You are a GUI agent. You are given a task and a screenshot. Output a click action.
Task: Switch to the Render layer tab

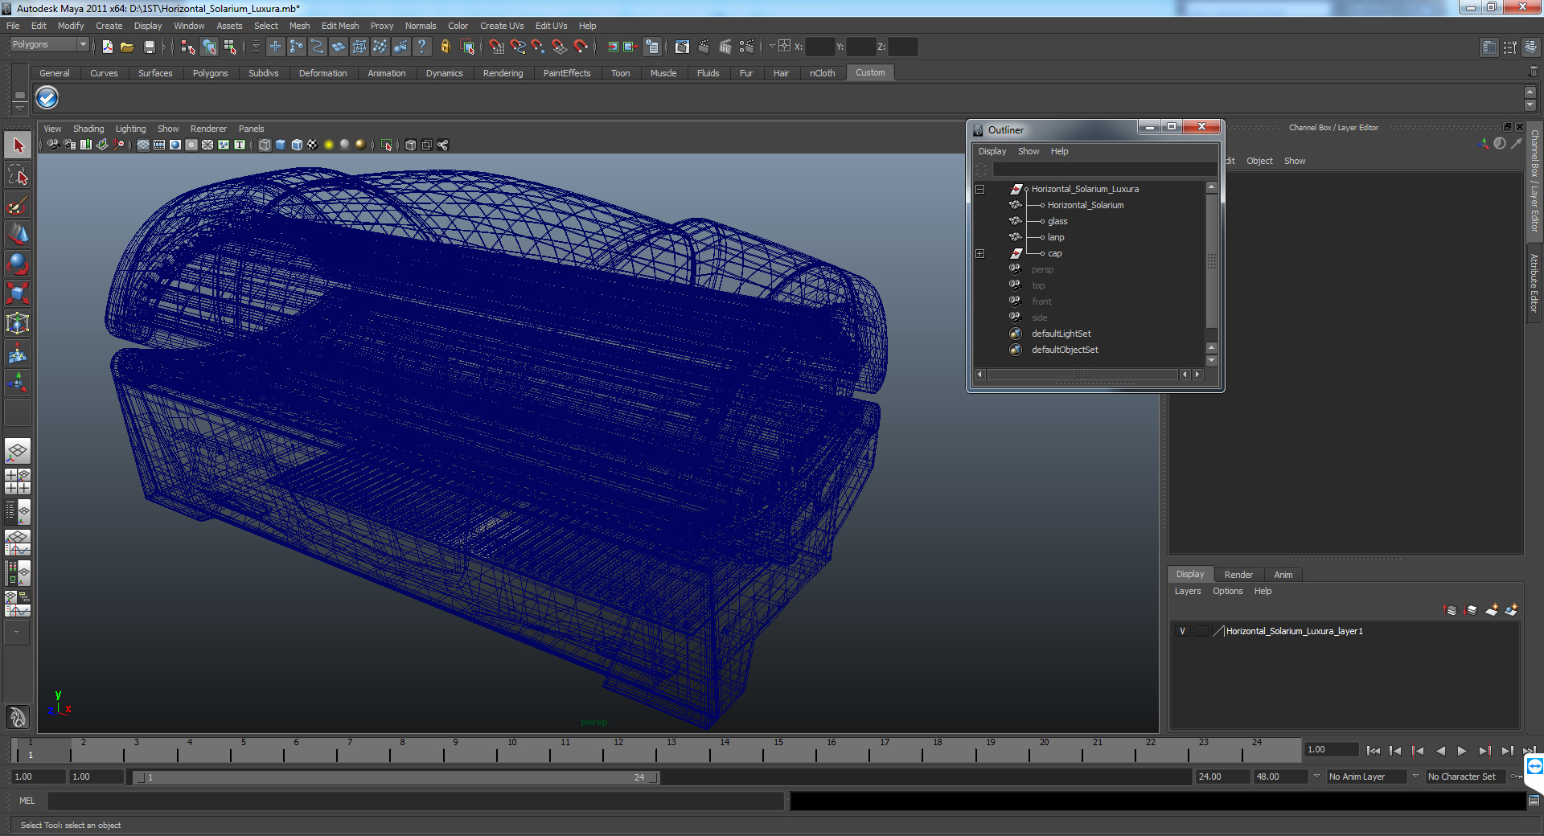click(1238, 575)
